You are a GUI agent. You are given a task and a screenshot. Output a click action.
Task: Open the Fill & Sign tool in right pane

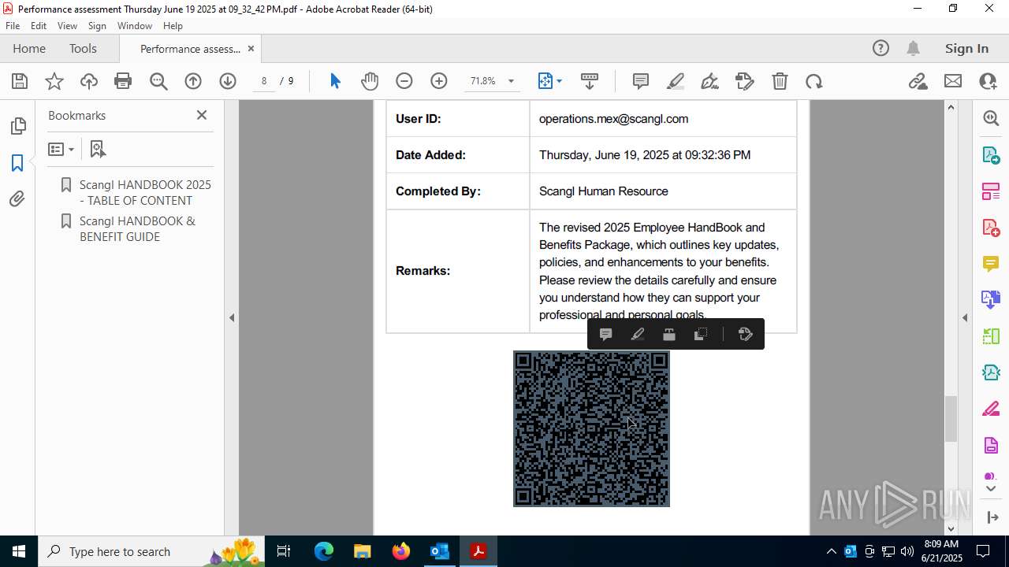(991, 409)
